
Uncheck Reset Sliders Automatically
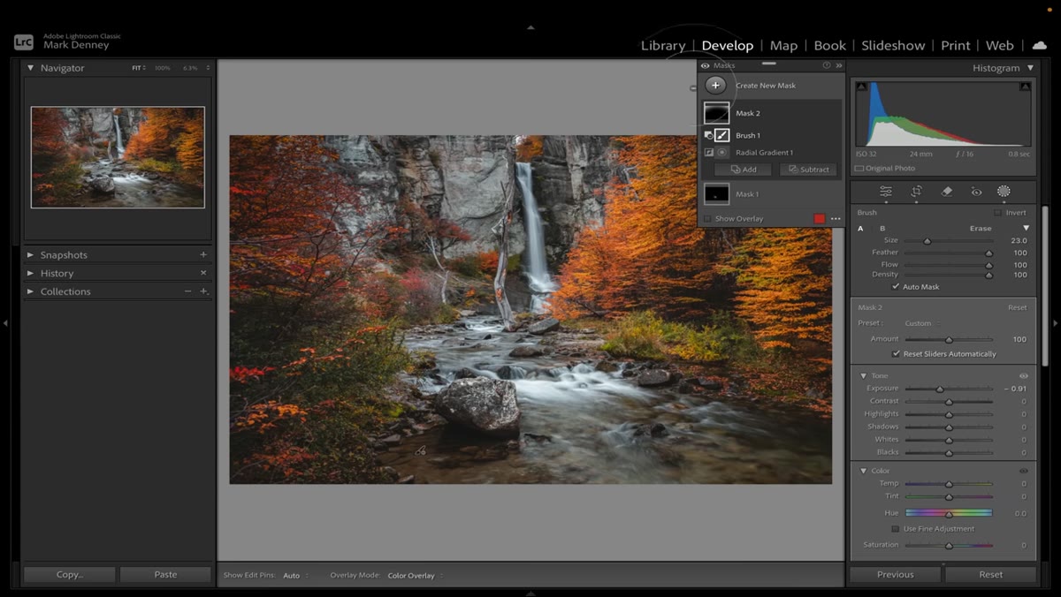896,354
